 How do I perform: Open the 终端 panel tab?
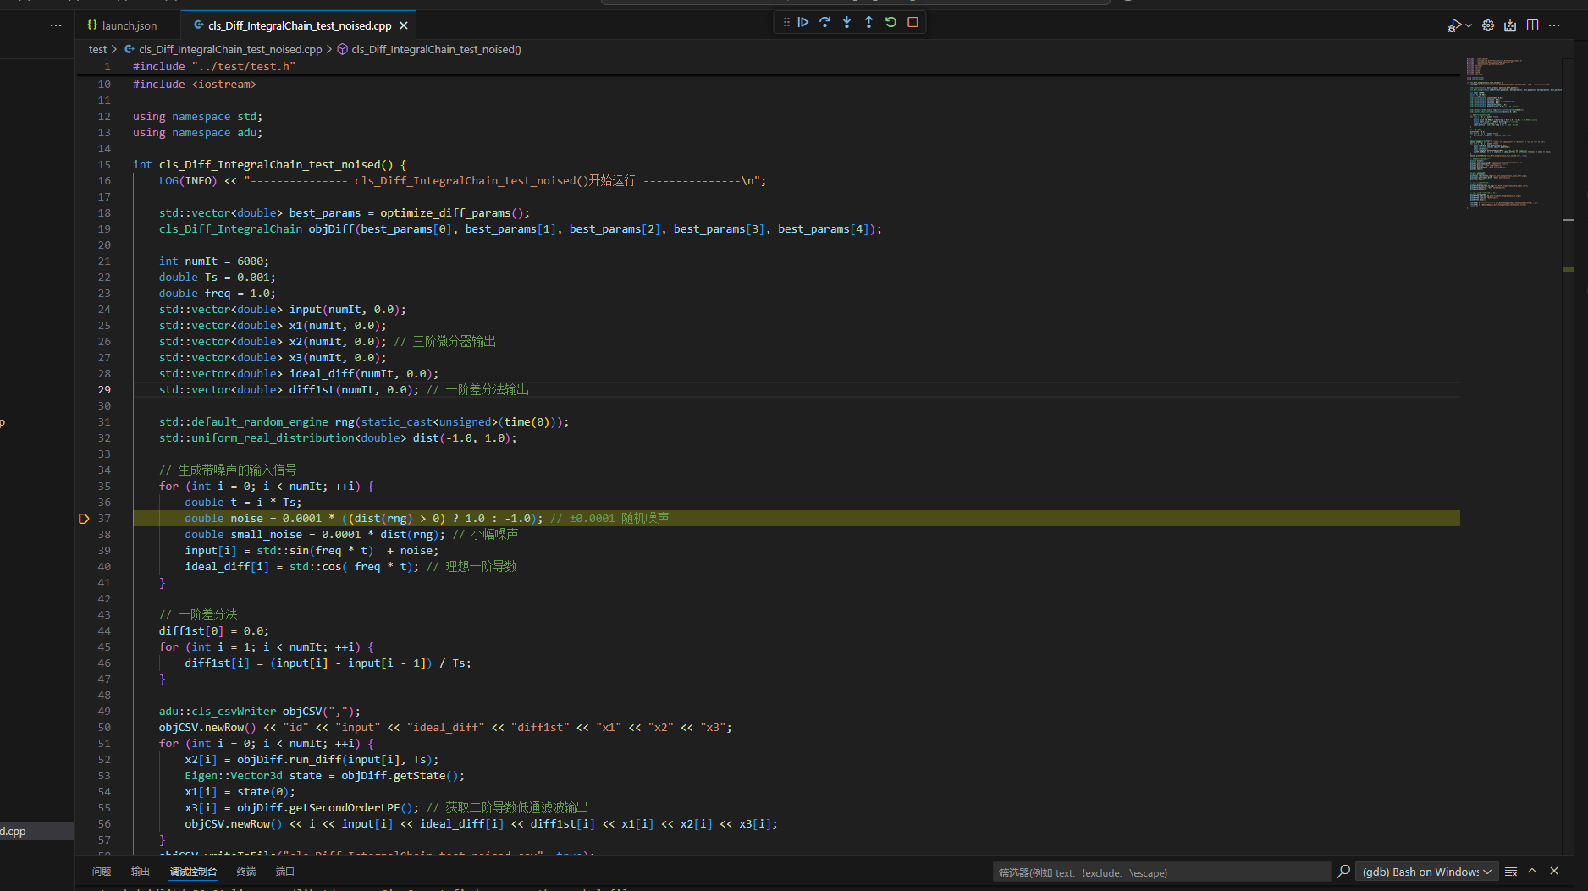(245, 872)
